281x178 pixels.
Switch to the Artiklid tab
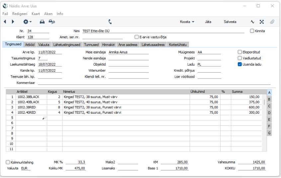click(30, 45)
